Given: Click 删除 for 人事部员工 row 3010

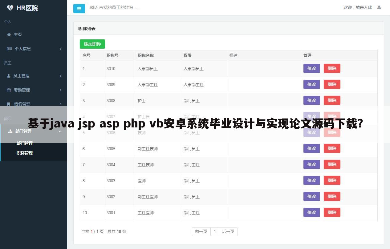Looking at the screenshot, I should pyautogui.click(x=332, y=68).
